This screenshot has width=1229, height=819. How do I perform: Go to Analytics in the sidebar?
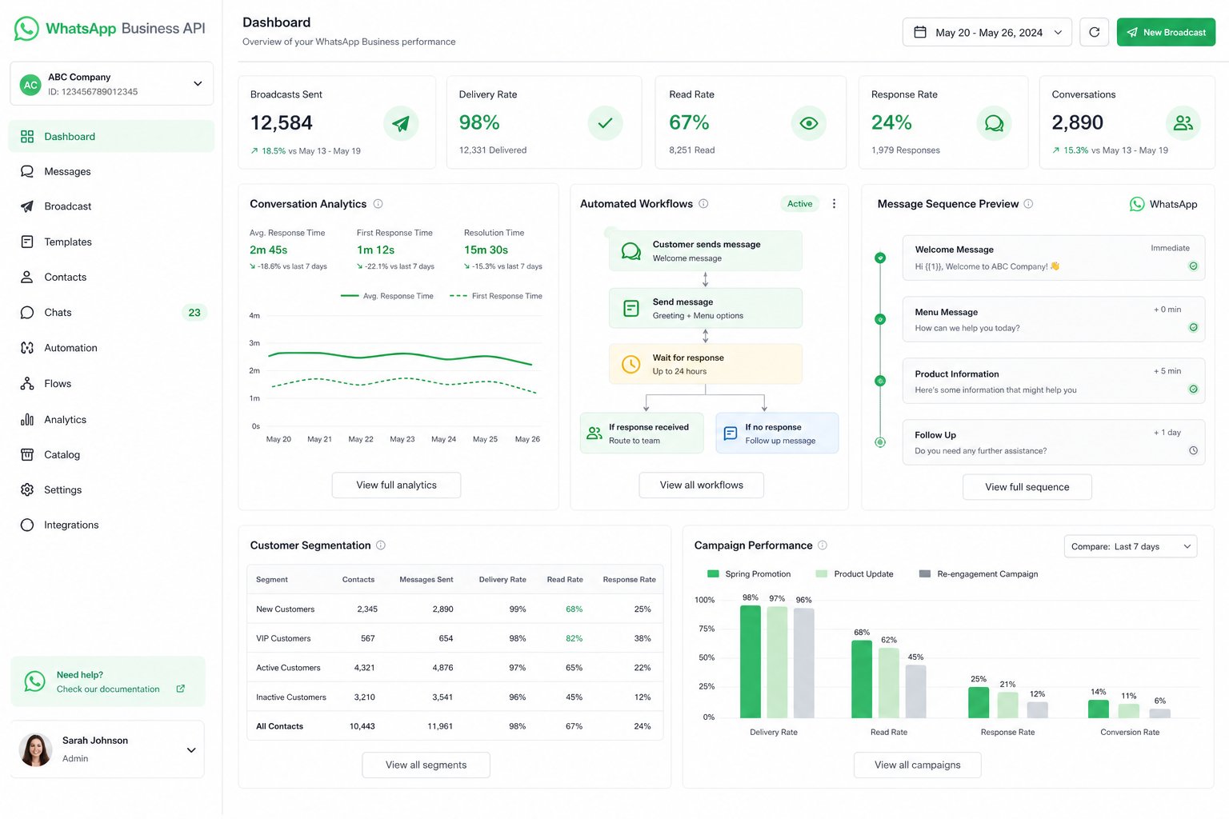[x=111, y=419]
